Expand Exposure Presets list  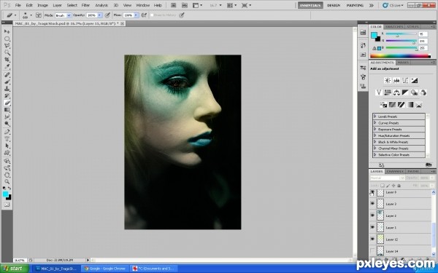pyautogui.click(x=375, y=129)
